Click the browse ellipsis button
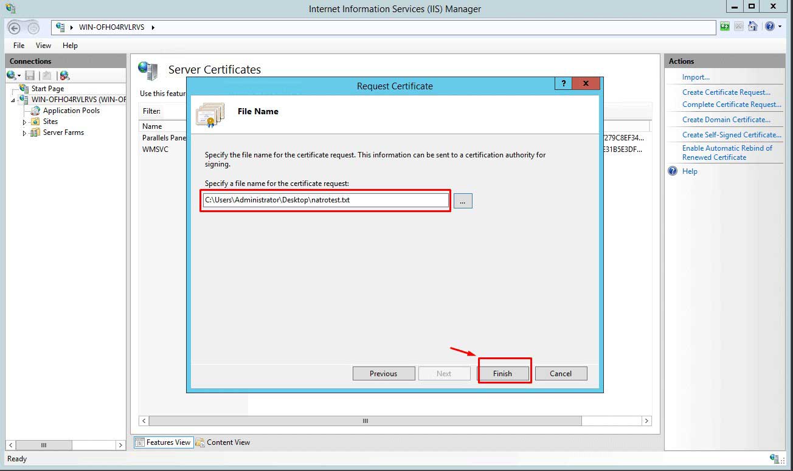Viewport: 793px width, 471px height. click(462, 201)
